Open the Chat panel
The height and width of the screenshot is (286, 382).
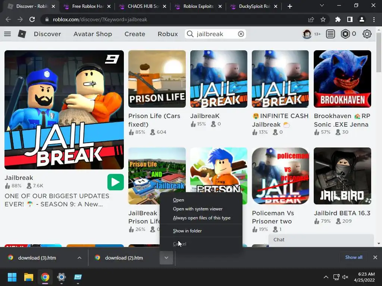(321, 240)
